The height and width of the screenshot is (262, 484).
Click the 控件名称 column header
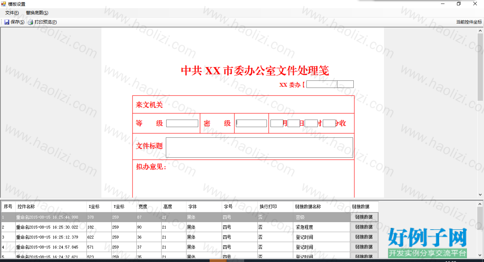51,206
